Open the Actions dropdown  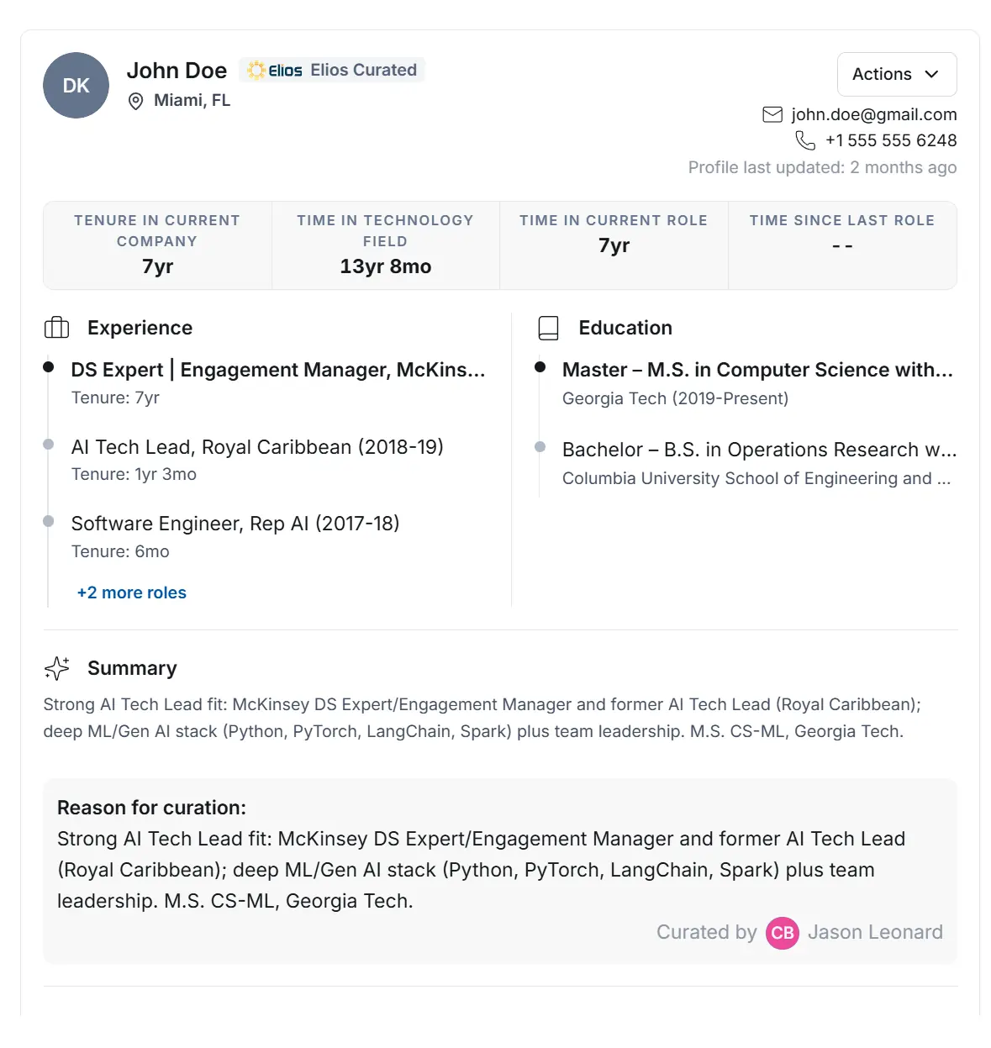click(897, 74)
